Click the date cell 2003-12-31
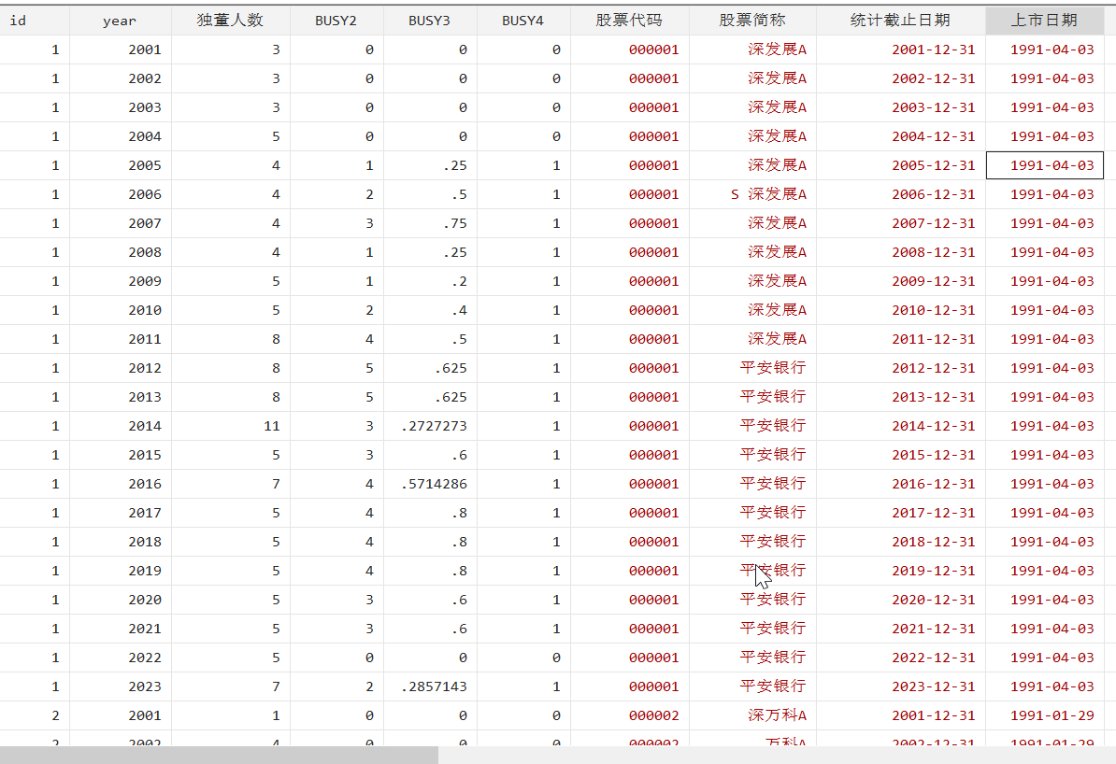Image resolution: width=1116 pixels, height=764 pixels. [900, 107]
